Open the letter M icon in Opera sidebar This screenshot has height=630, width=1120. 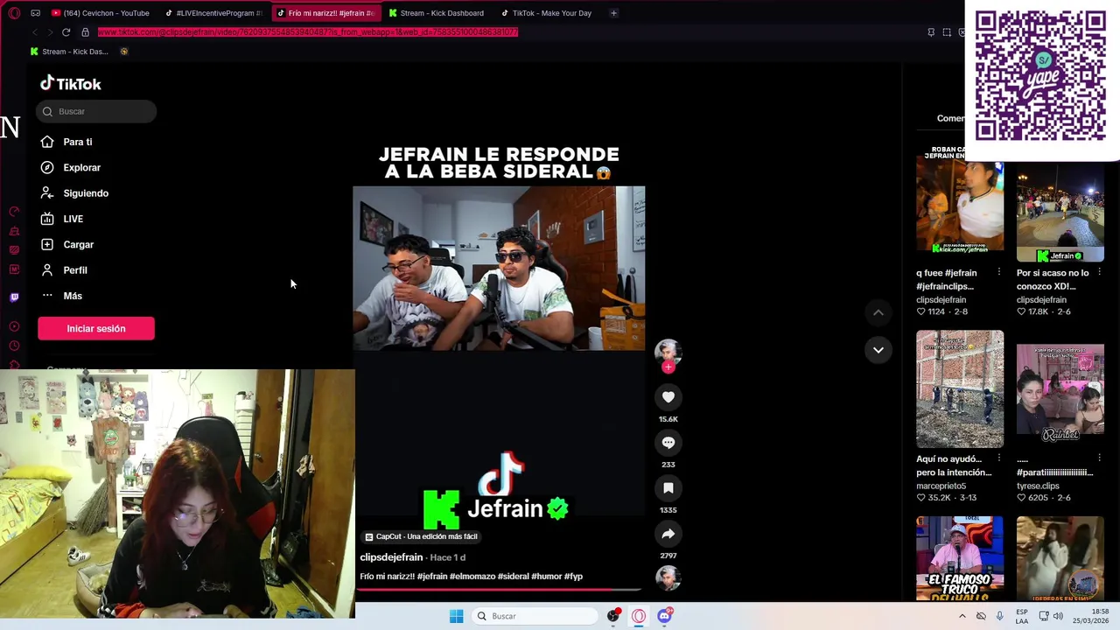click(14, 269)
